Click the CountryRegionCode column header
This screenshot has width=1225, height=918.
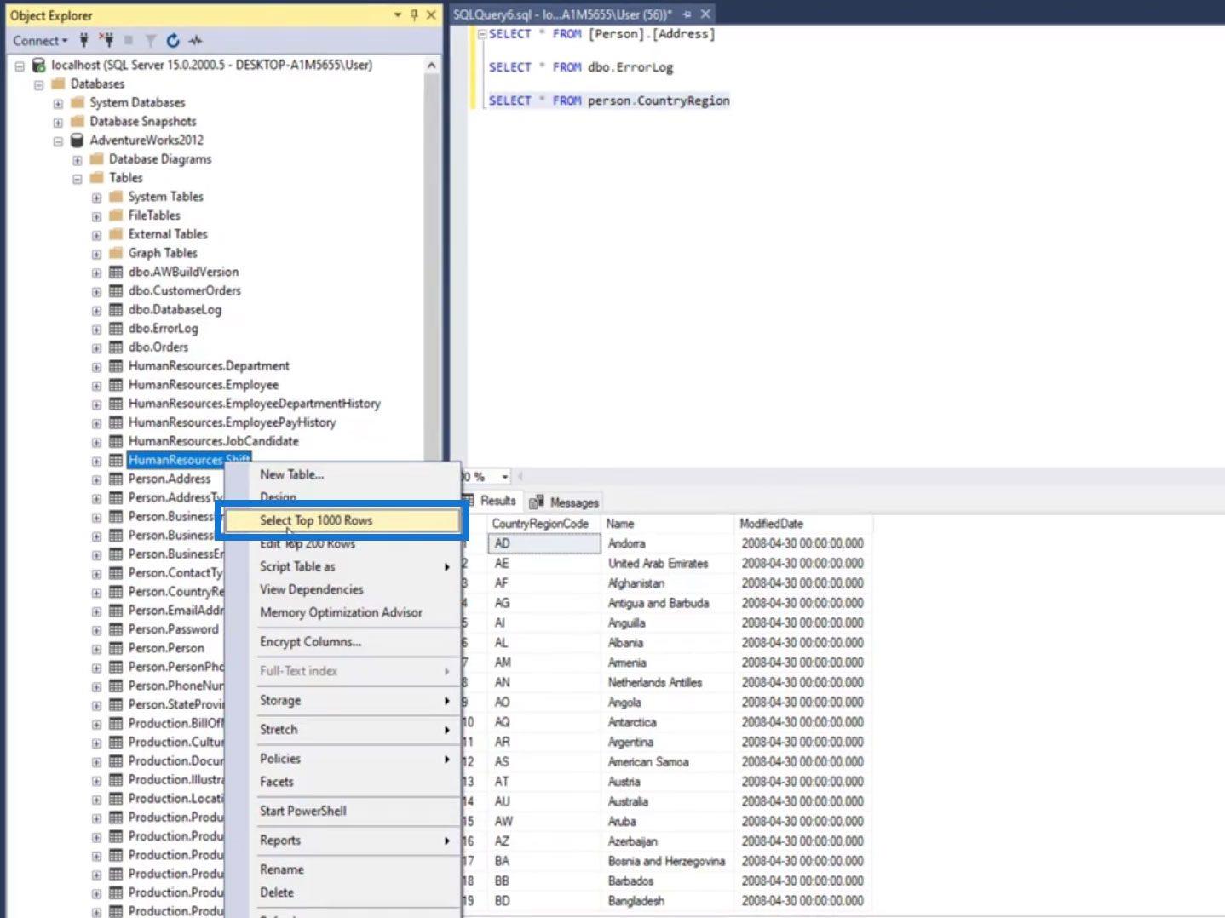[543, 524]
